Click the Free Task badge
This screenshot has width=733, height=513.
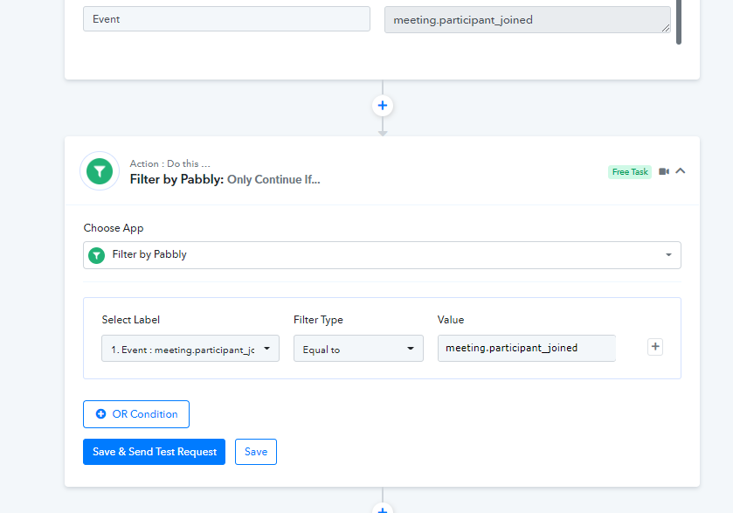[x=630, y=171]
